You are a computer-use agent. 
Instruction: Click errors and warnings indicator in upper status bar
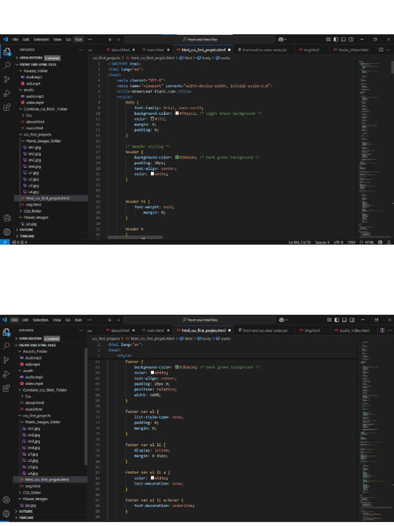click(x=19, y=242)
